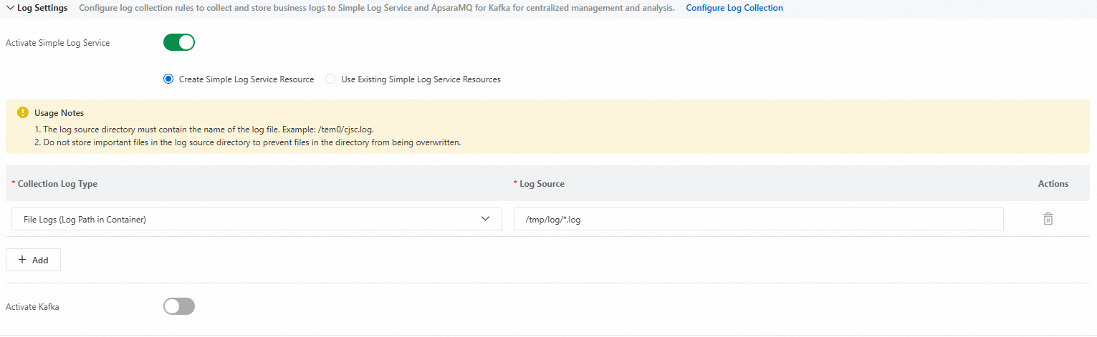
Task: Enable the Activate Kafka switch
Action: (179, 307)
